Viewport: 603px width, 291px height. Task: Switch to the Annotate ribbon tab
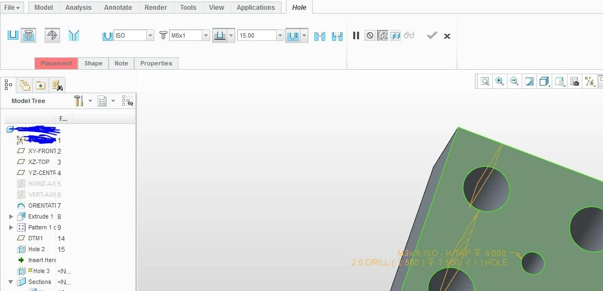[x=118, y=7]
